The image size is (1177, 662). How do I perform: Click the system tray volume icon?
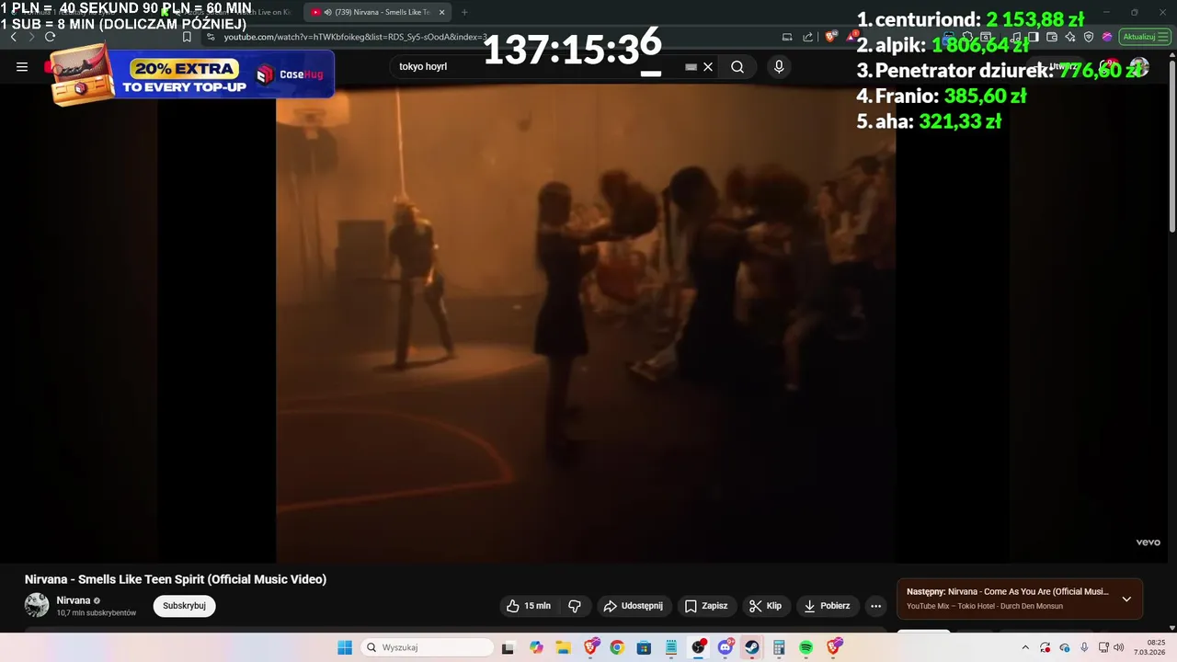coord(1119,647)
